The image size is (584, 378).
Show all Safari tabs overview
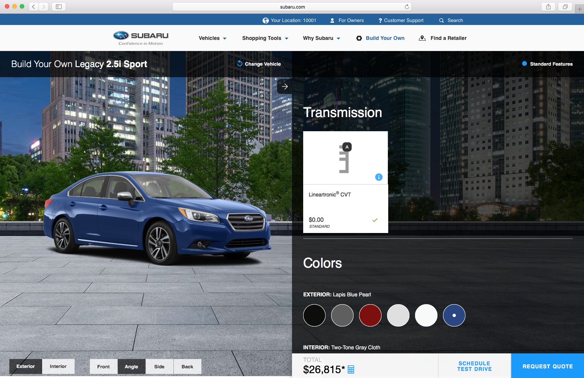565,6
